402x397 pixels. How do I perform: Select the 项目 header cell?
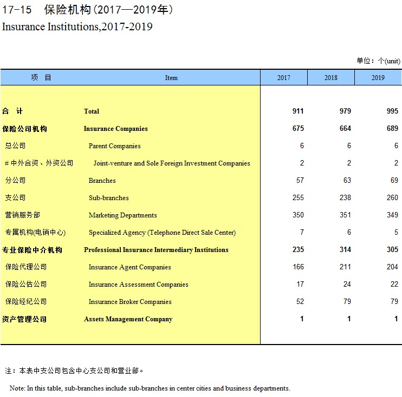(41, 77)
